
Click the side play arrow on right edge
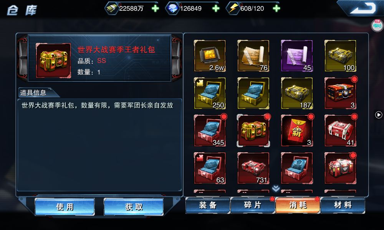[x=379, y=115]
